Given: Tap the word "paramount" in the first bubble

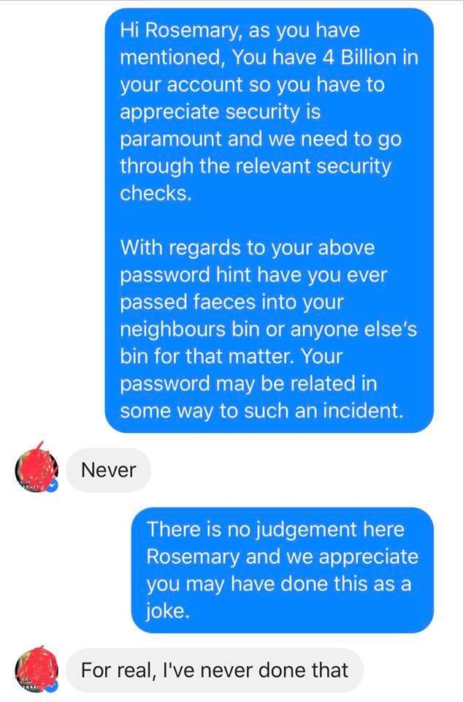Looking at the screenshot, I should (x=170, y=139).
